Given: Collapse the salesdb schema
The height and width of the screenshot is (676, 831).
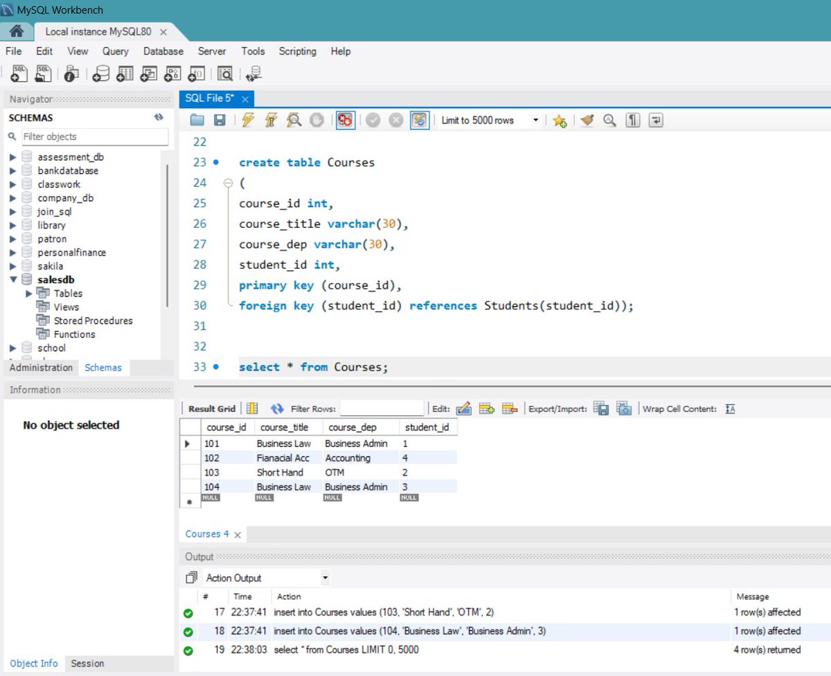Looking at the screenshot, I should point(12,280).
